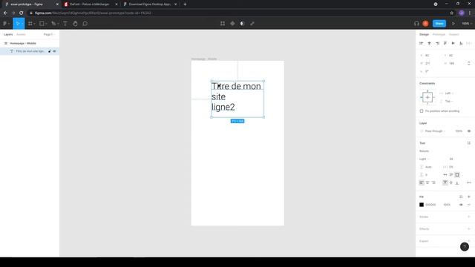The width and height of the screenshot is (475, 267).
Task: Open Pass through blend mode dropdown
Action: tap(435, 131)
